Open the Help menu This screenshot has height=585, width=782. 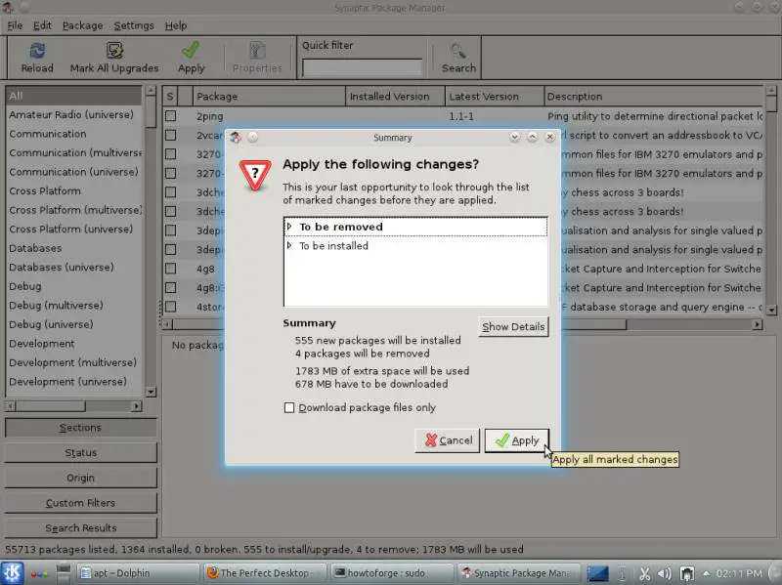coord(176,25)
